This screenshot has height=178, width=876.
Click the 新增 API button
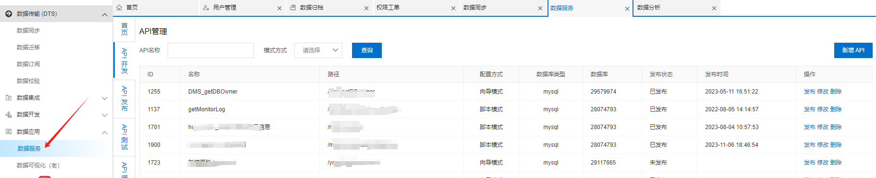tap(853, 50)
